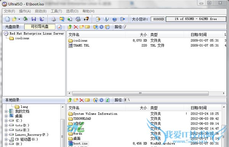Click the Rename icon in the local toolbar
This screenshot has height=147, width=229.
(87, 100)
